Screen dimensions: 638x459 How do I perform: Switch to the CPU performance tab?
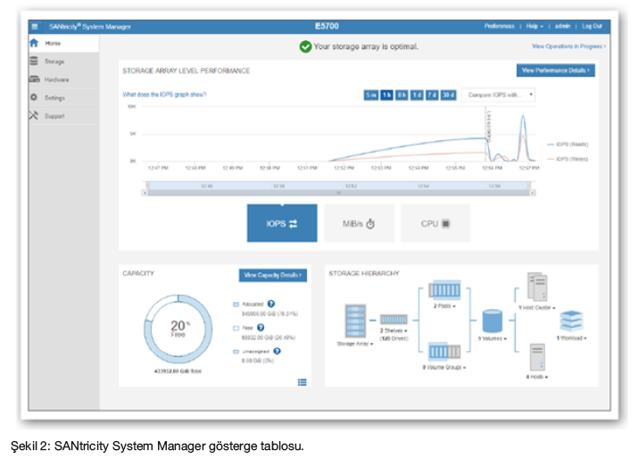tap(435, 223)
